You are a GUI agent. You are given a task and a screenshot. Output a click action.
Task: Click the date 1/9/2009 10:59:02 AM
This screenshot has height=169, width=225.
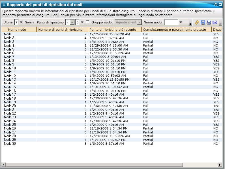tap(108, 76)
